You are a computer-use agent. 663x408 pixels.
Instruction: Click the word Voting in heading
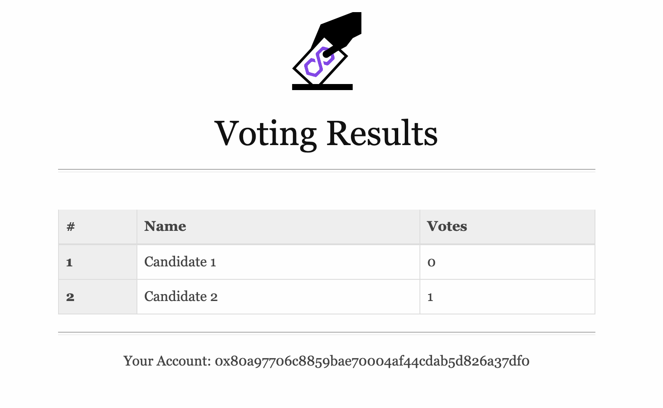pyautogui.click(x=266, y=134)
